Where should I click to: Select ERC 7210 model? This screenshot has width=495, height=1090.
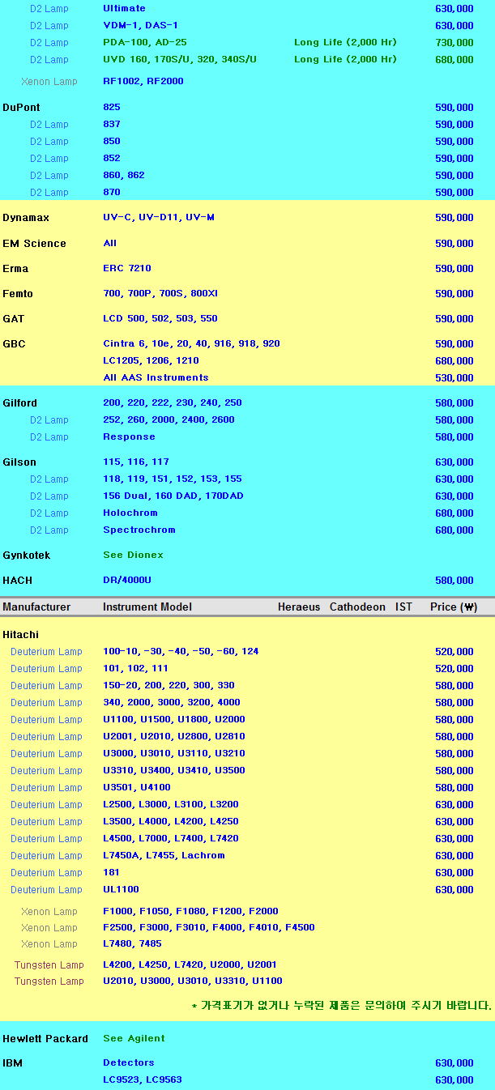tap(127, 268)
